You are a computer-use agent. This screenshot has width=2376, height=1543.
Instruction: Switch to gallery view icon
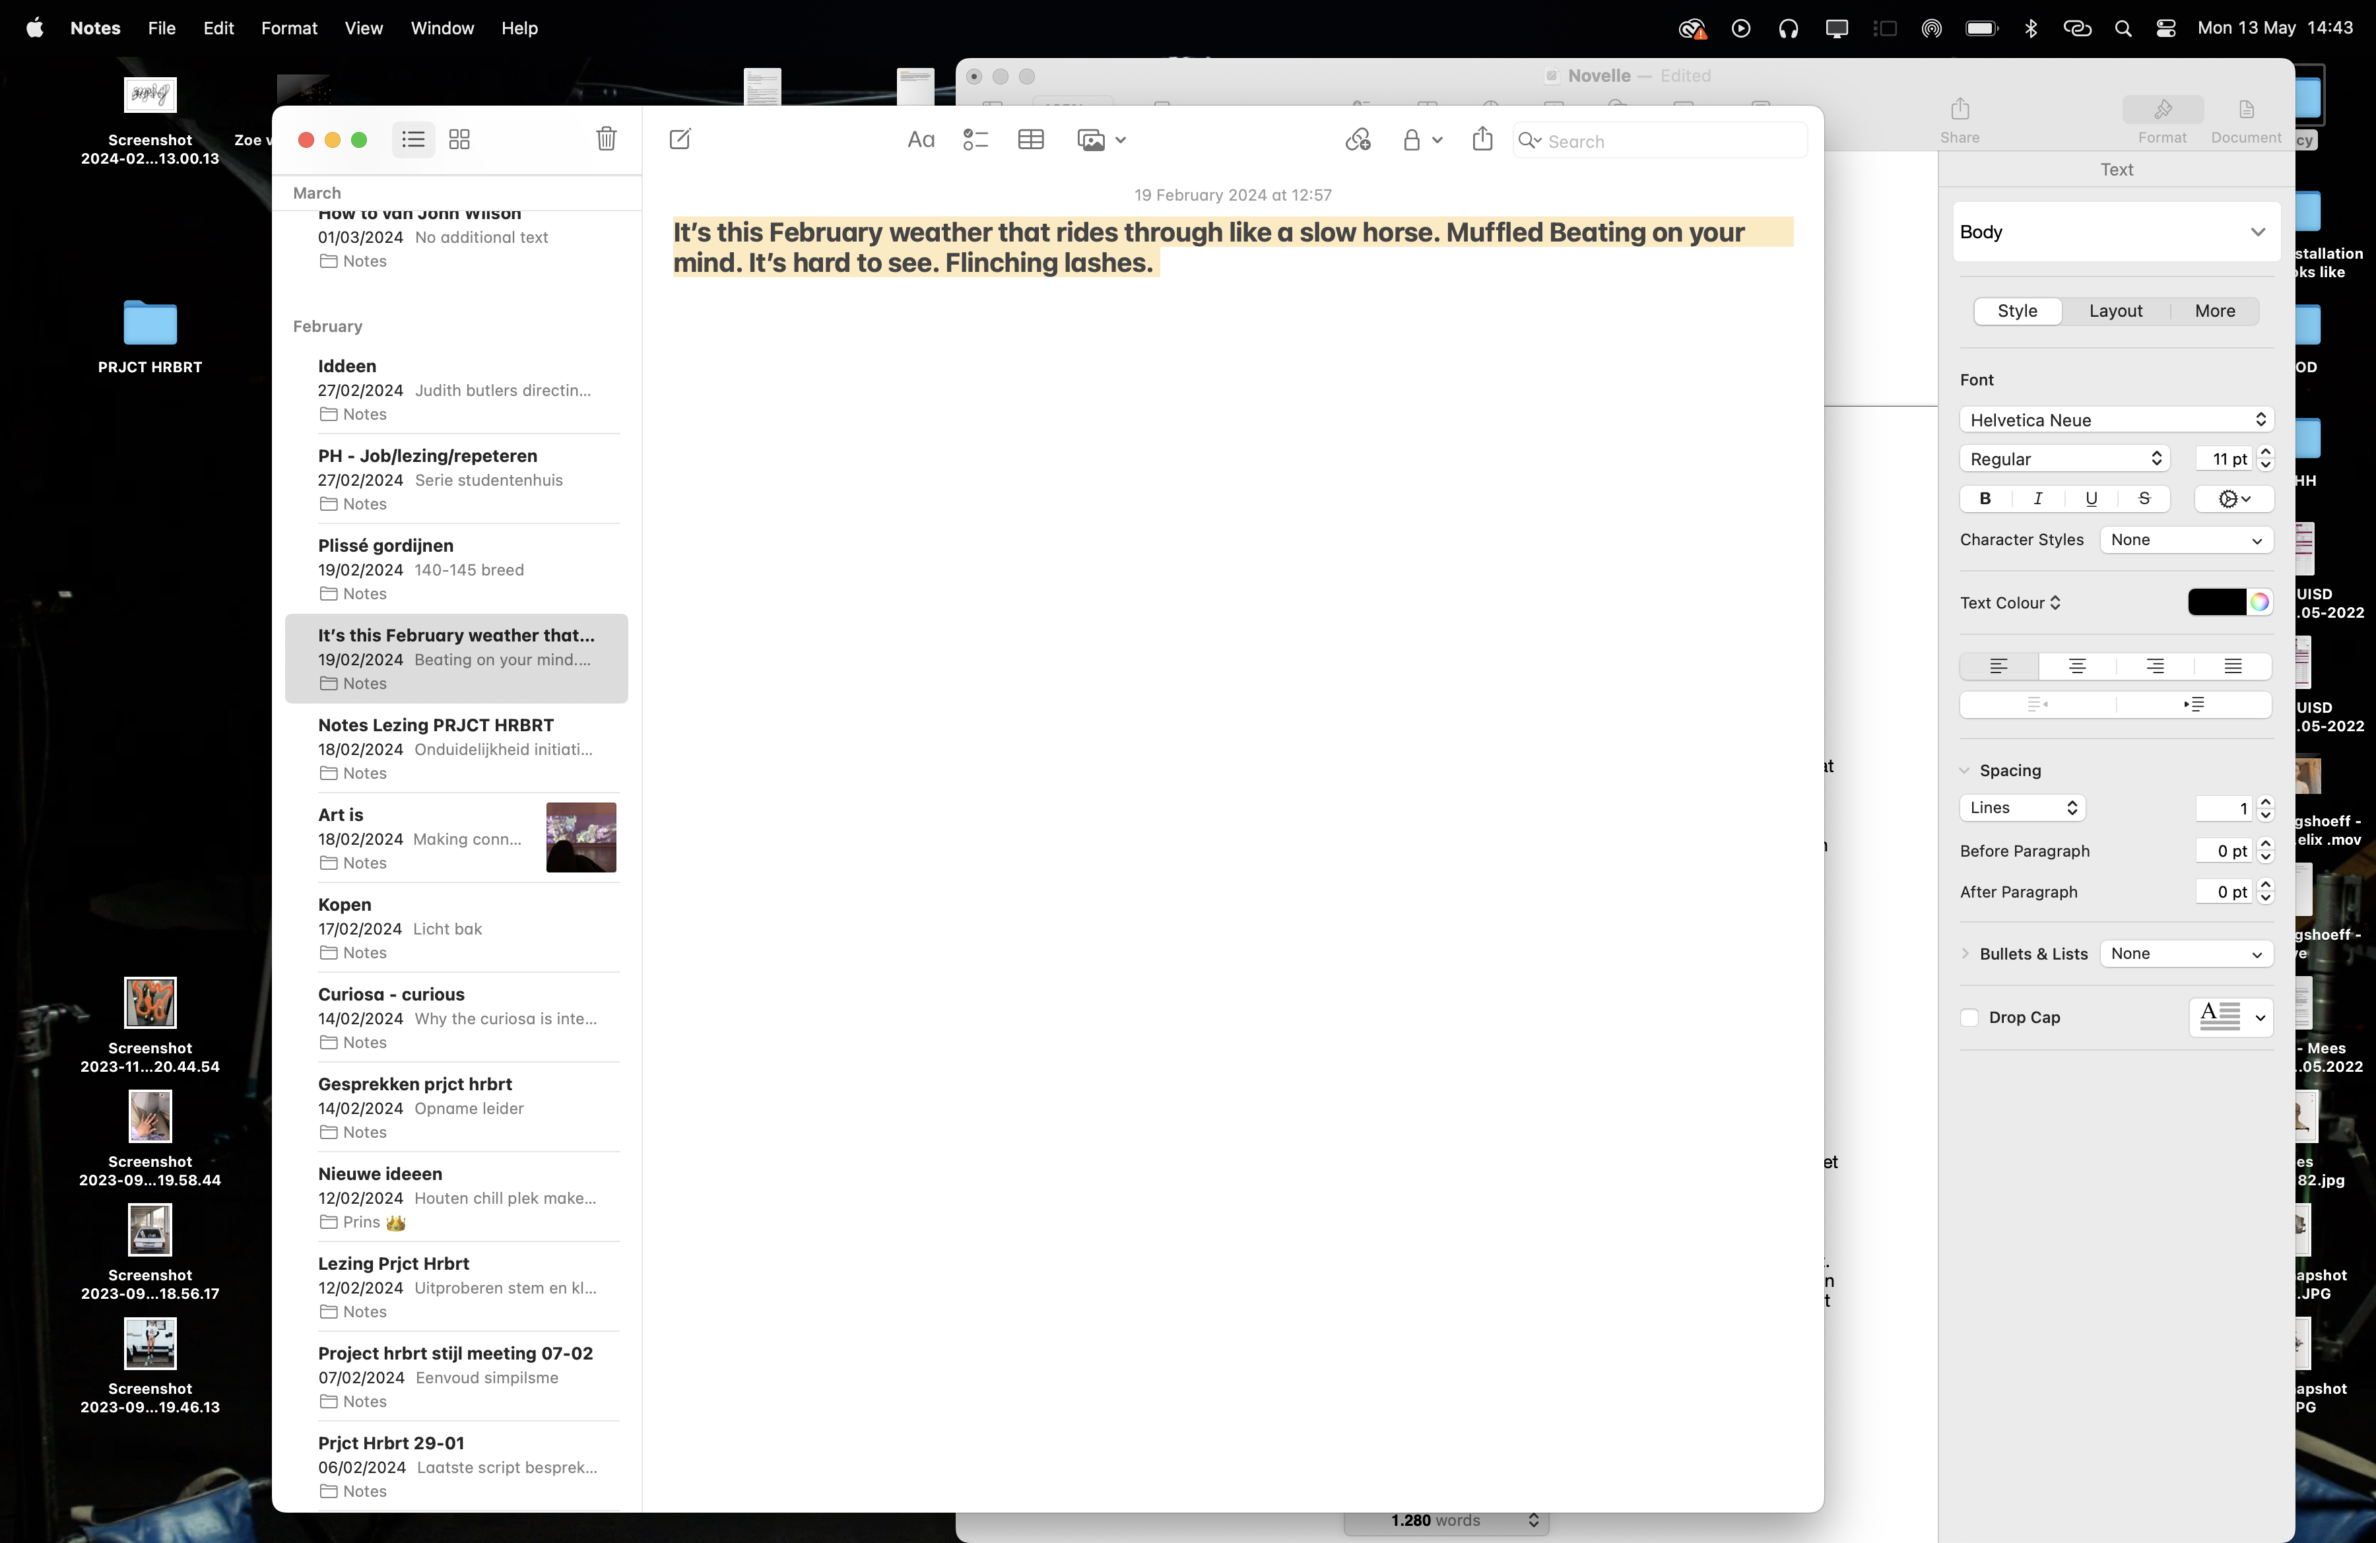pos(459,140)
